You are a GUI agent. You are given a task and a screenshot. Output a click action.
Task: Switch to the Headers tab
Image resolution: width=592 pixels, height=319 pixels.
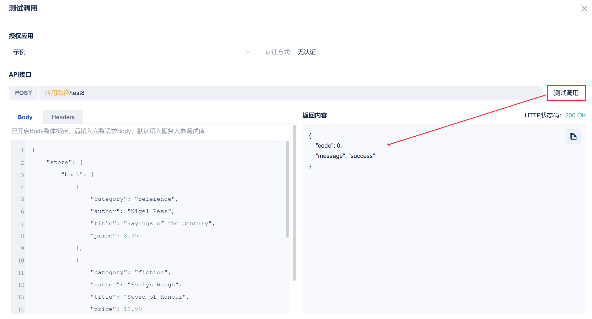click(63, 117)
